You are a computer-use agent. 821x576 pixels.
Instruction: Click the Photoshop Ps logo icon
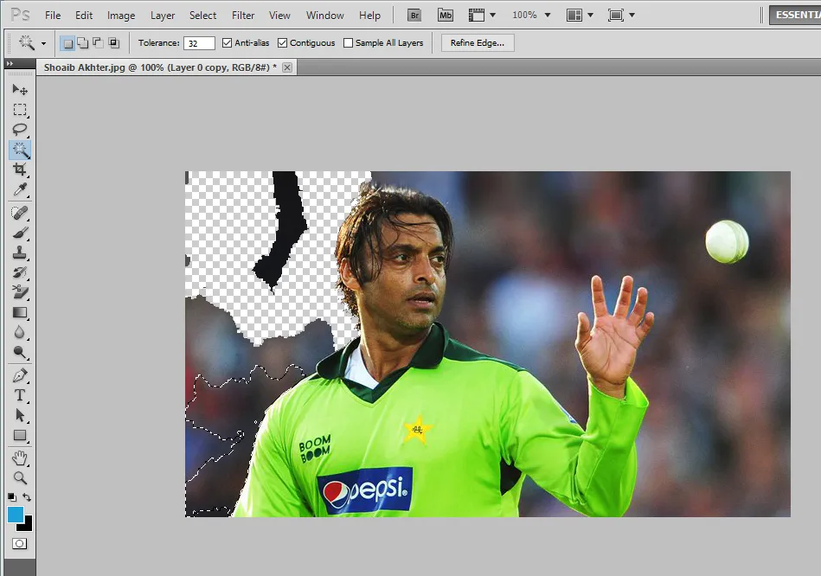click(21, 15)
